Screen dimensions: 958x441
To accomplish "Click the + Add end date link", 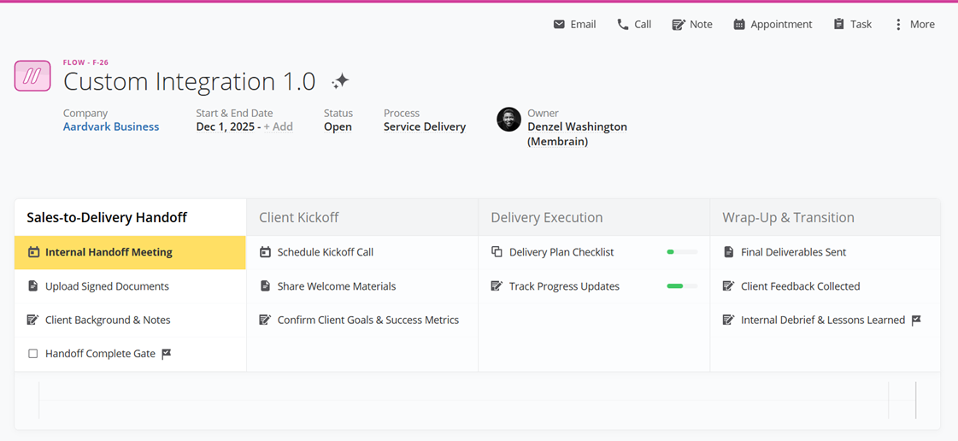I will tap(278, 126).
